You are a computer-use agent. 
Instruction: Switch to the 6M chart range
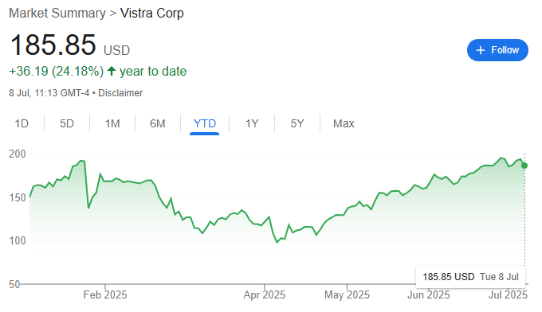pyautogui.click(x=158, y=123)
